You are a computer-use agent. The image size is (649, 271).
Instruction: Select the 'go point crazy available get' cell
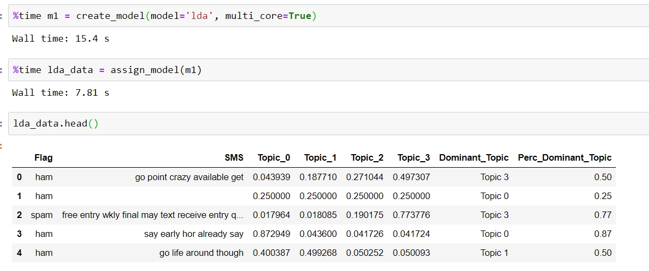pos(189,177)
